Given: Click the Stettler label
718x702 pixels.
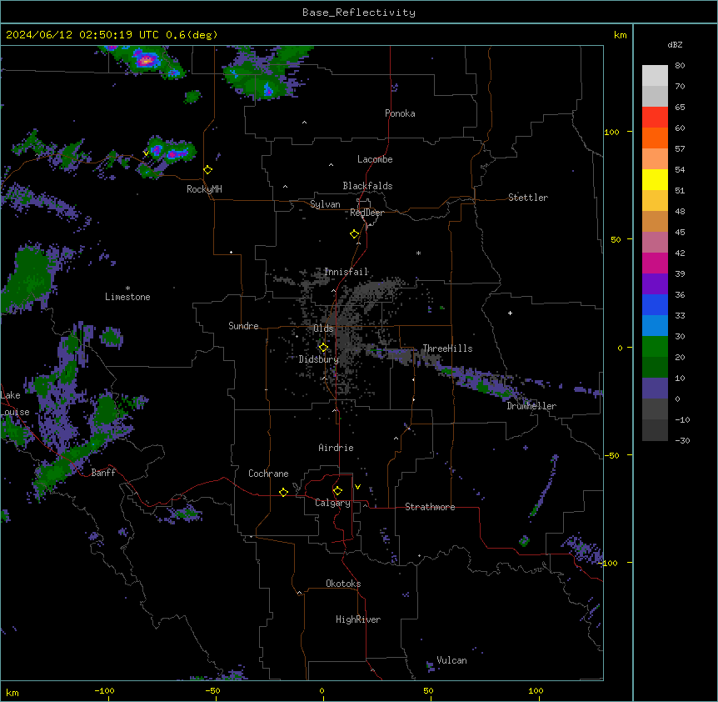Looking at the screenshot, I should tap(528, 198).
